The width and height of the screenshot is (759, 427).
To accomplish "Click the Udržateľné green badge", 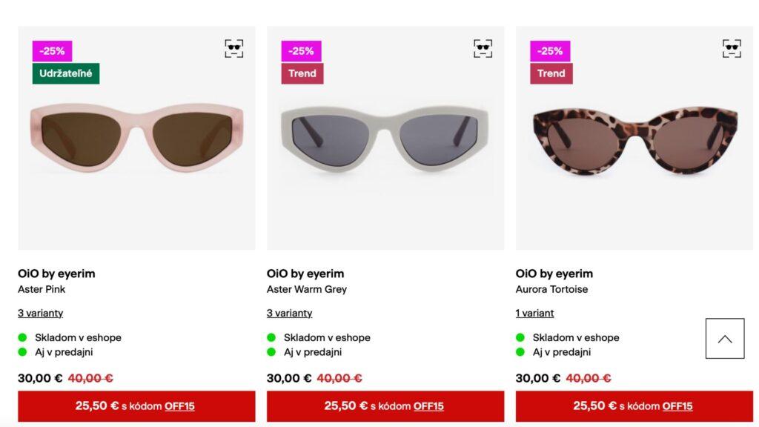I will coord(66,73).
